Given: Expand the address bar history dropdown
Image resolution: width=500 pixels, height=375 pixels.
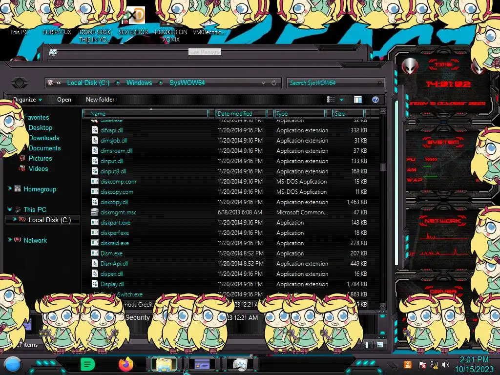Looking at the screenshot, I should (263, 83).
